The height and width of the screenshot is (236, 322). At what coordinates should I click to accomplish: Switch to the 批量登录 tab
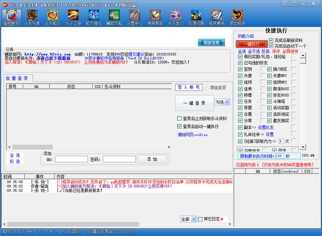(x=17, y=78)
